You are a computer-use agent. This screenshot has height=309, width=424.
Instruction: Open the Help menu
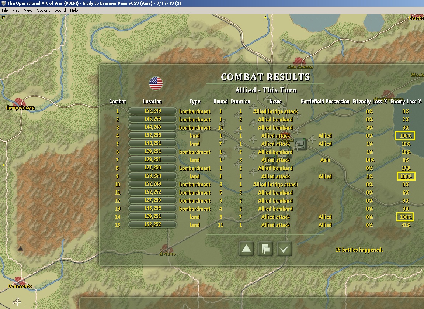74,10
